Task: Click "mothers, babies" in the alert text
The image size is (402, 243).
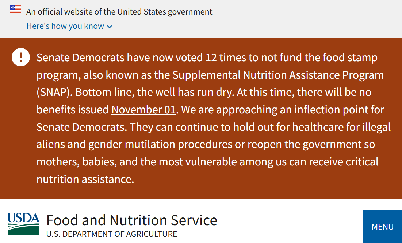Action: pos(75,162)
